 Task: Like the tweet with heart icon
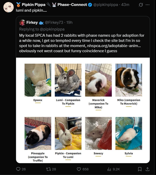coord(79,169)
